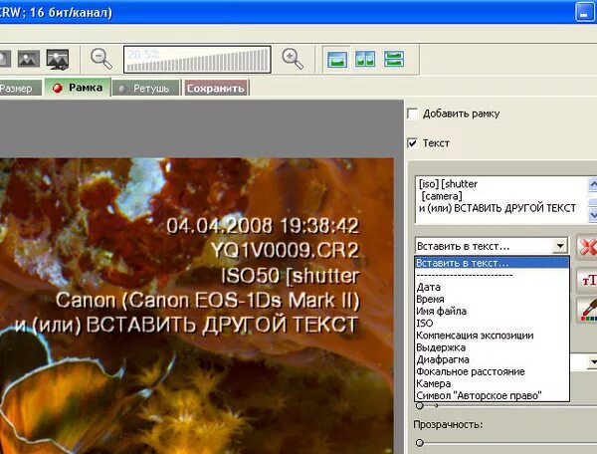Click the zoom level slider bar

click(x=197, y=60)
